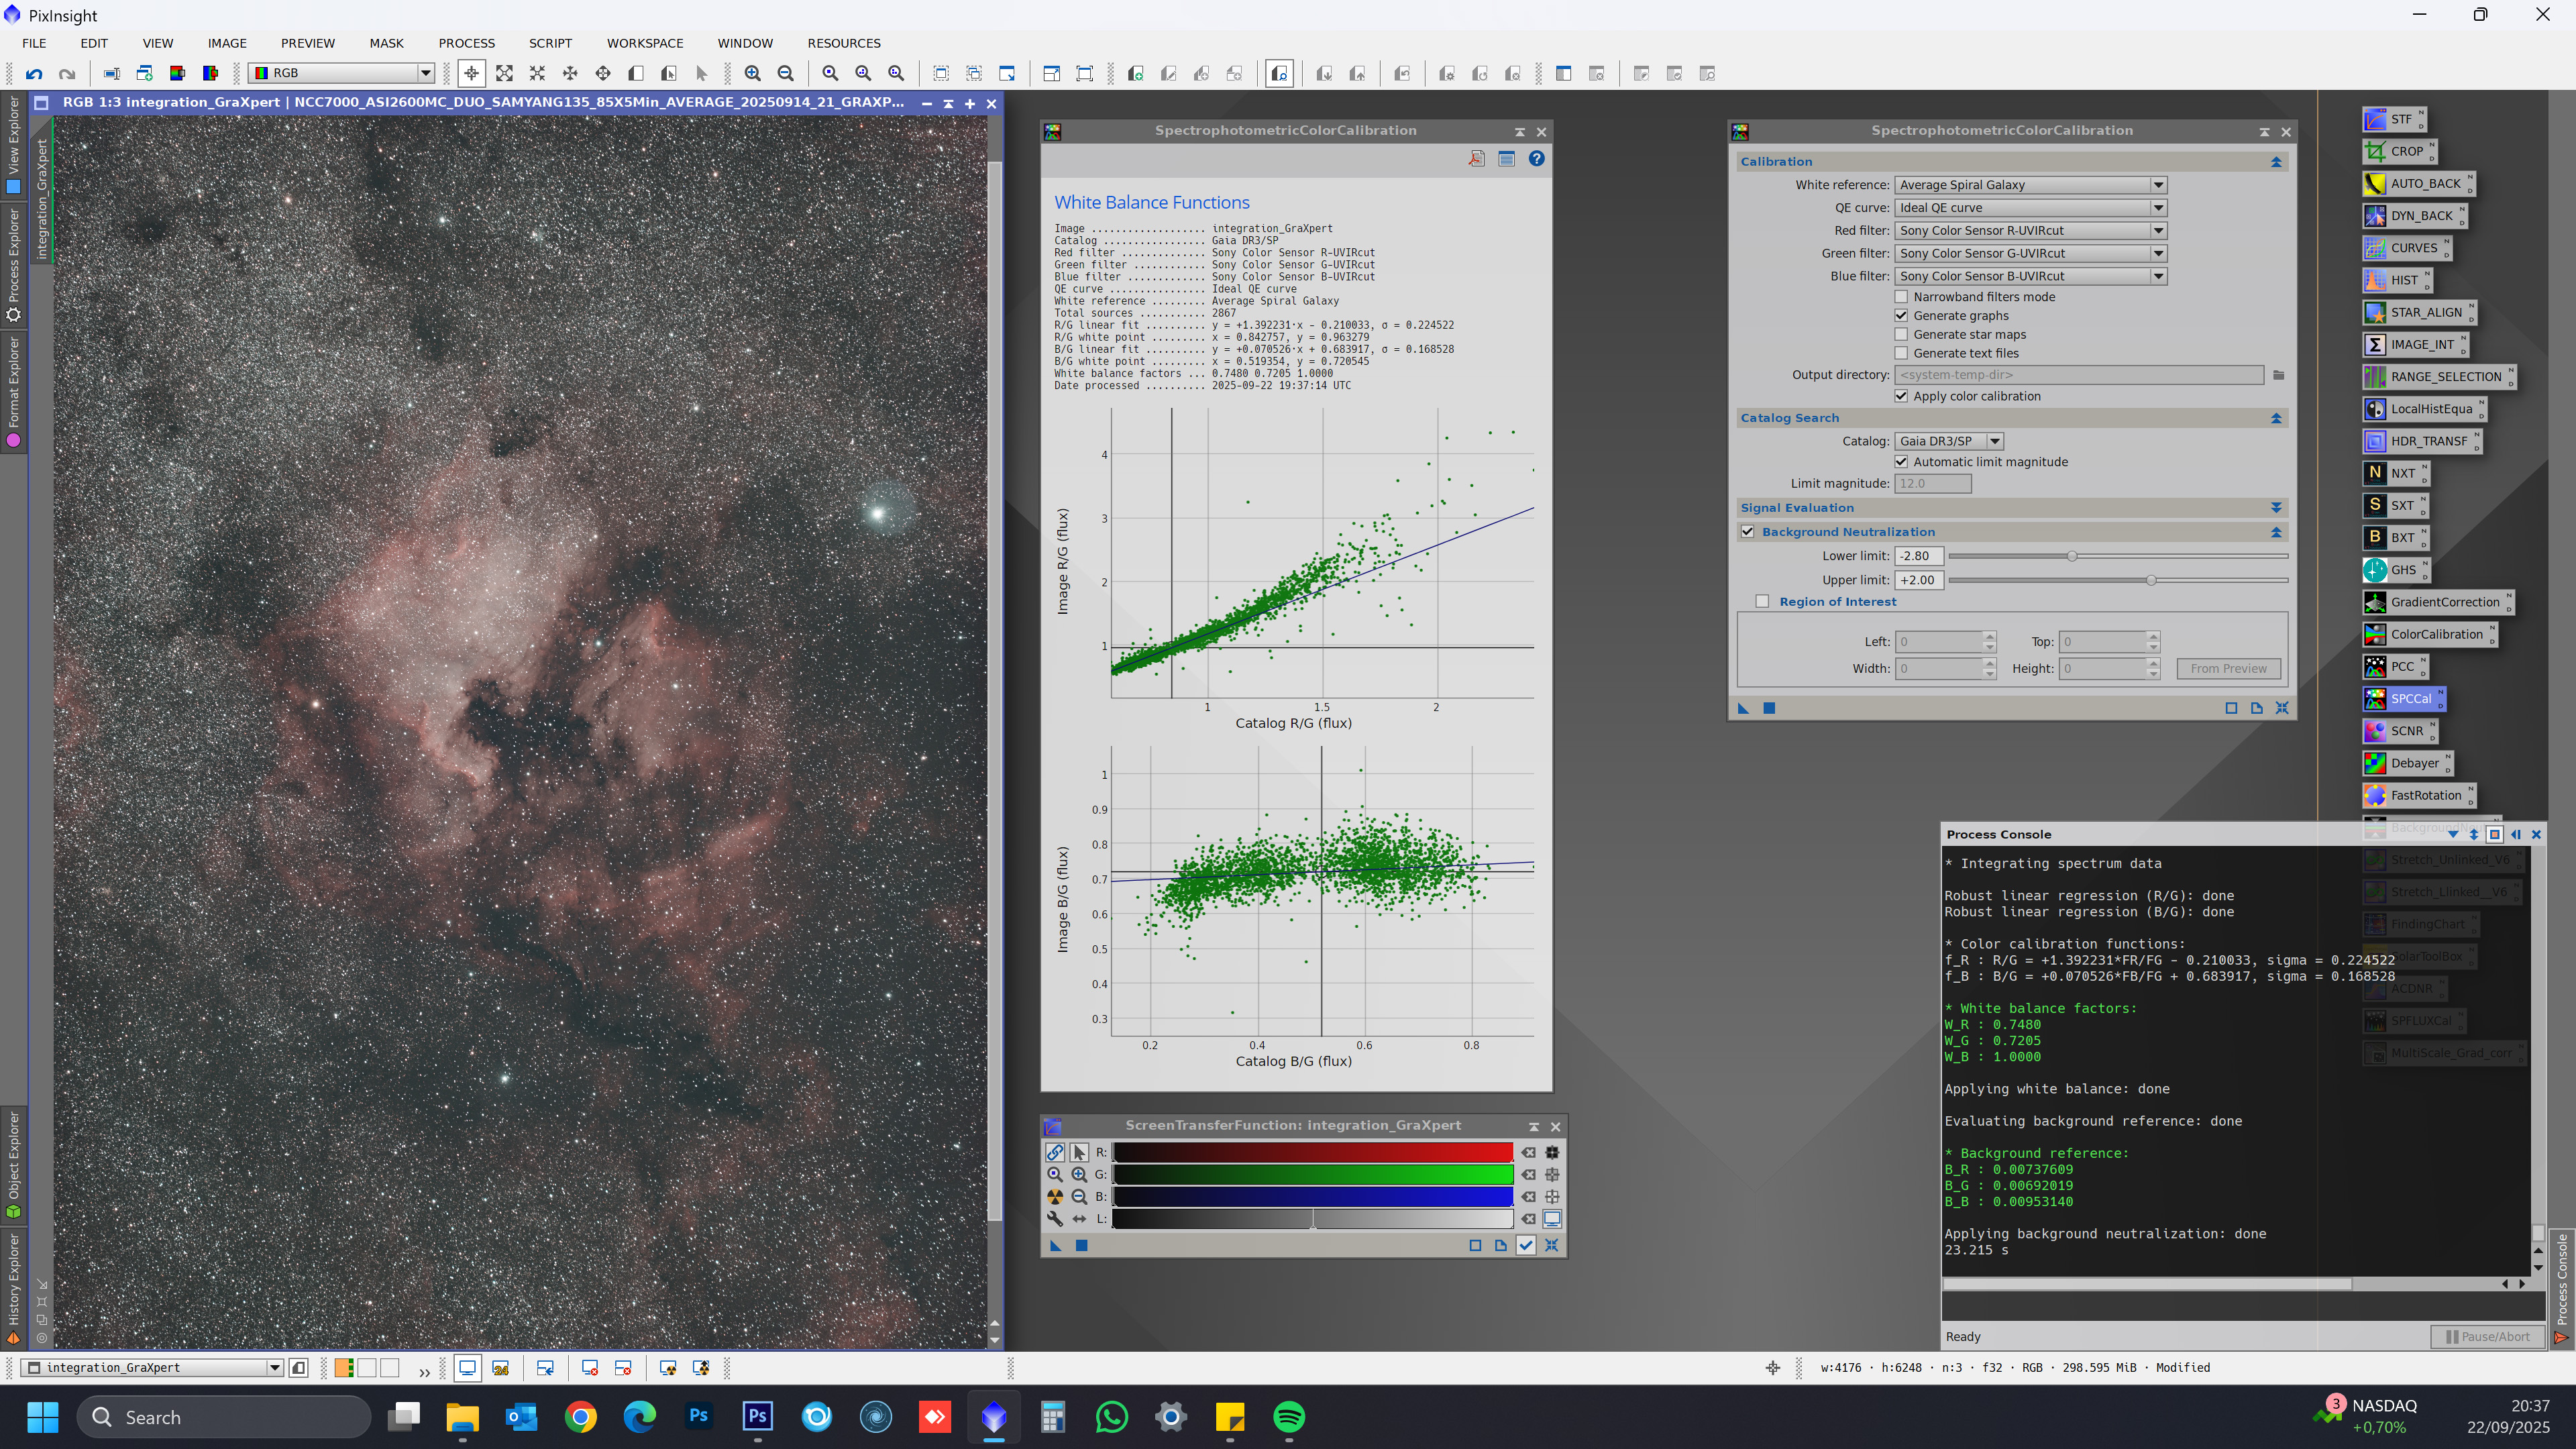The image size is (2576, 1449).
Task: Click the Pause/Abort button
Action: tap(2488, 1336)
